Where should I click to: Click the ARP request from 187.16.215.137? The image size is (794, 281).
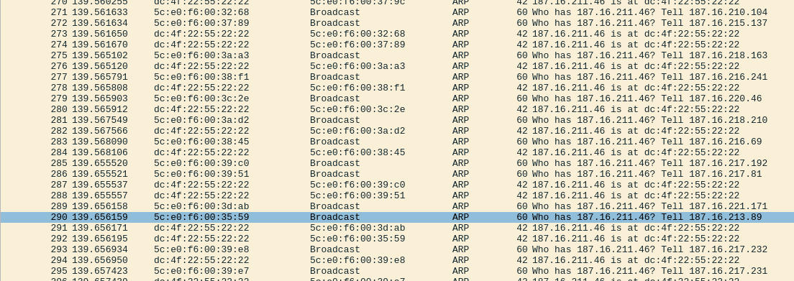tap(397, 23)
